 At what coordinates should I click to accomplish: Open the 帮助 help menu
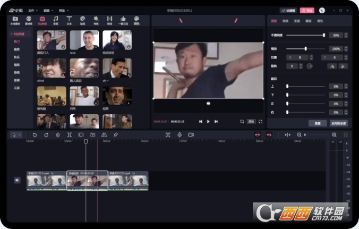coord(64,10)
